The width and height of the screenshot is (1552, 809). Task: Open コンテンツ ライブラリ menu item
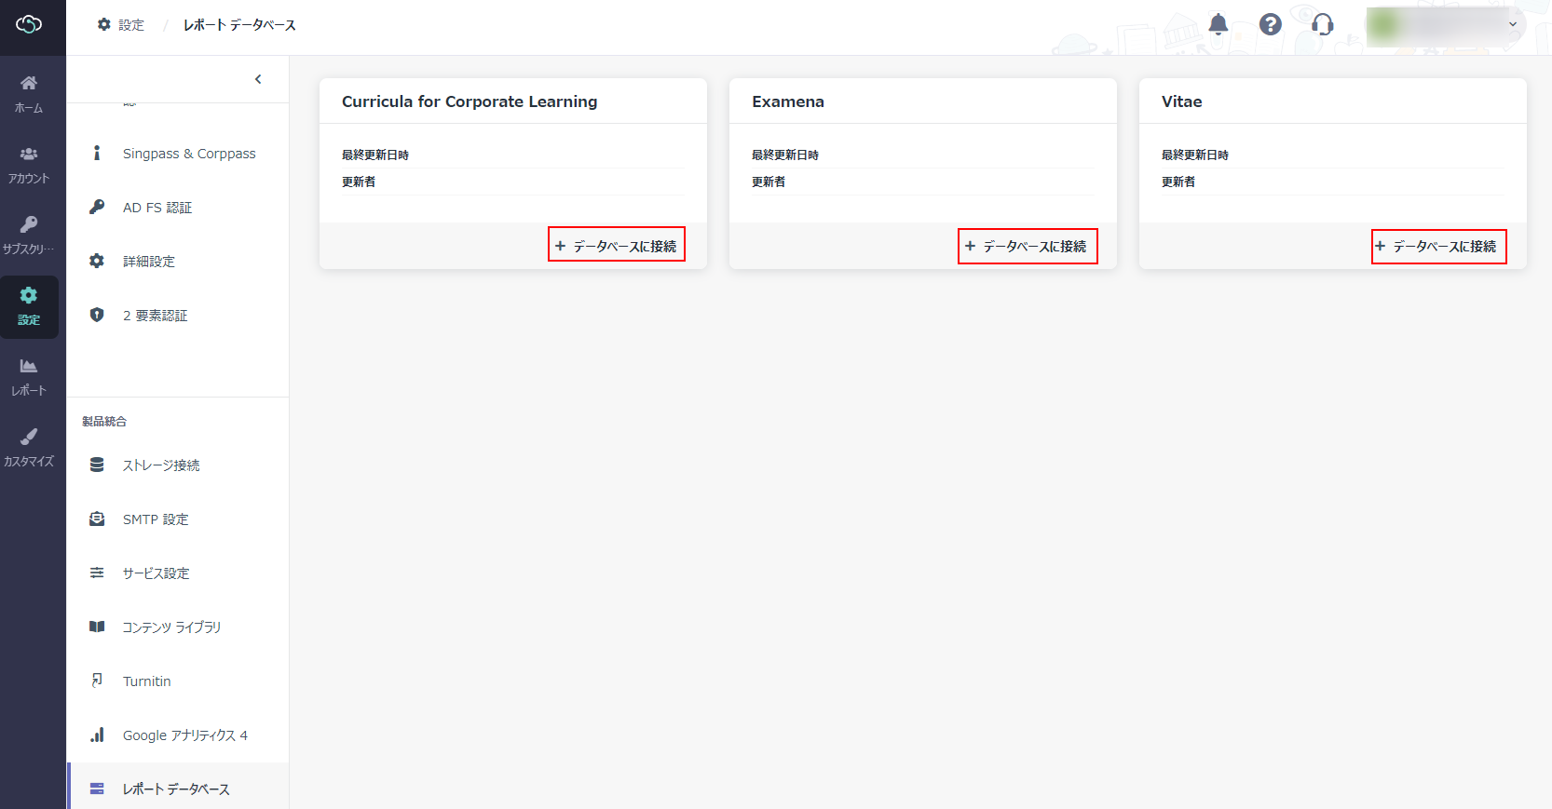(x=178, y=627)
